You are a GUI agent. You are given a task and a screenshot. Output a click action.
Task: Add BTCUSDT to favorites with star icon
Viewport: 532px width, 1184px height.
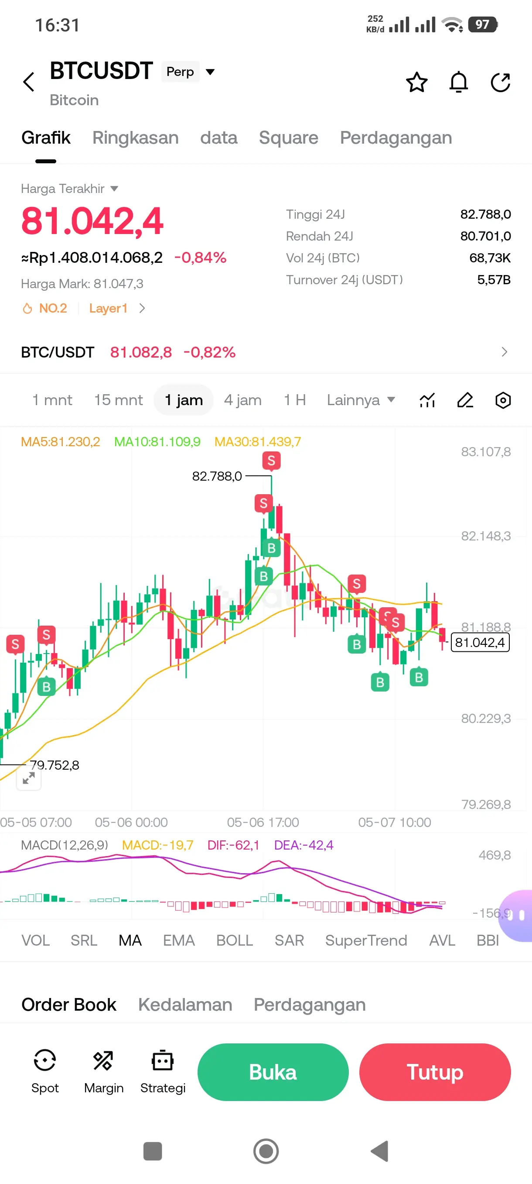coord(417,82)
